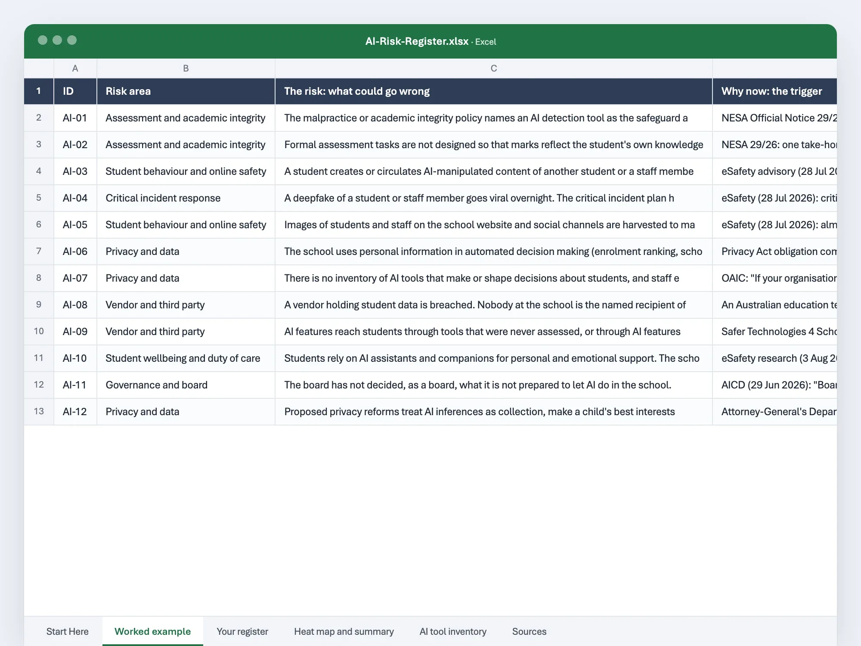Screen dimensions: 861x646
Task: Click the first window control dot
Action: (43, 40)
